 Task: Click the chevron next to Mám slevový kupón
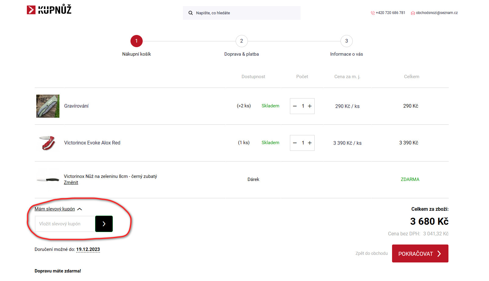click(80, 209)
